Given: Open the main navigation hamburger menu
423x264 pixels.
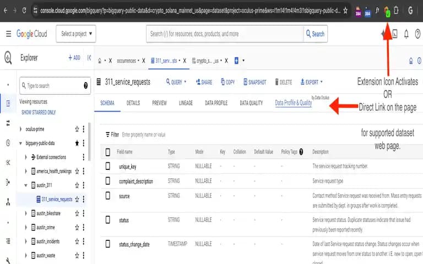Looking at the screenshot, I should pos(9,34).
